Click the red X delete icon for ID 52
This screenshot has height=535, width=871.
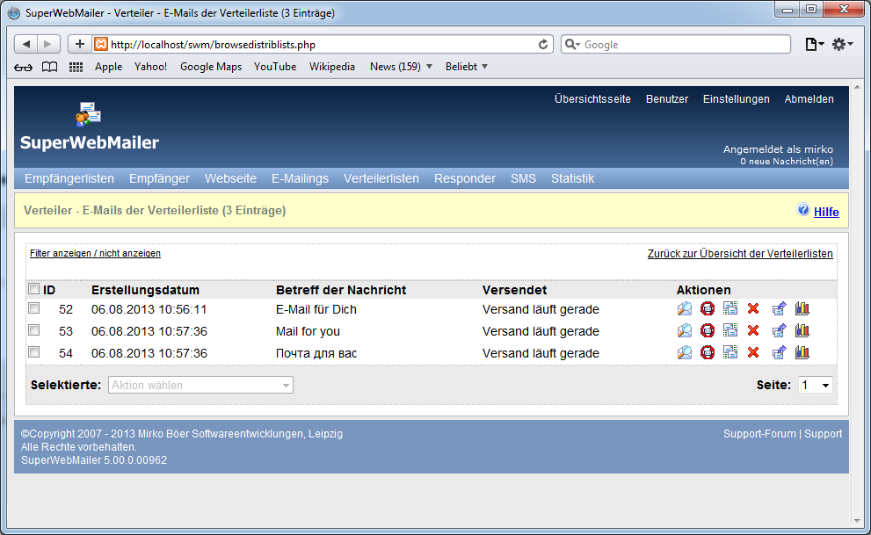tap(753, 308)
